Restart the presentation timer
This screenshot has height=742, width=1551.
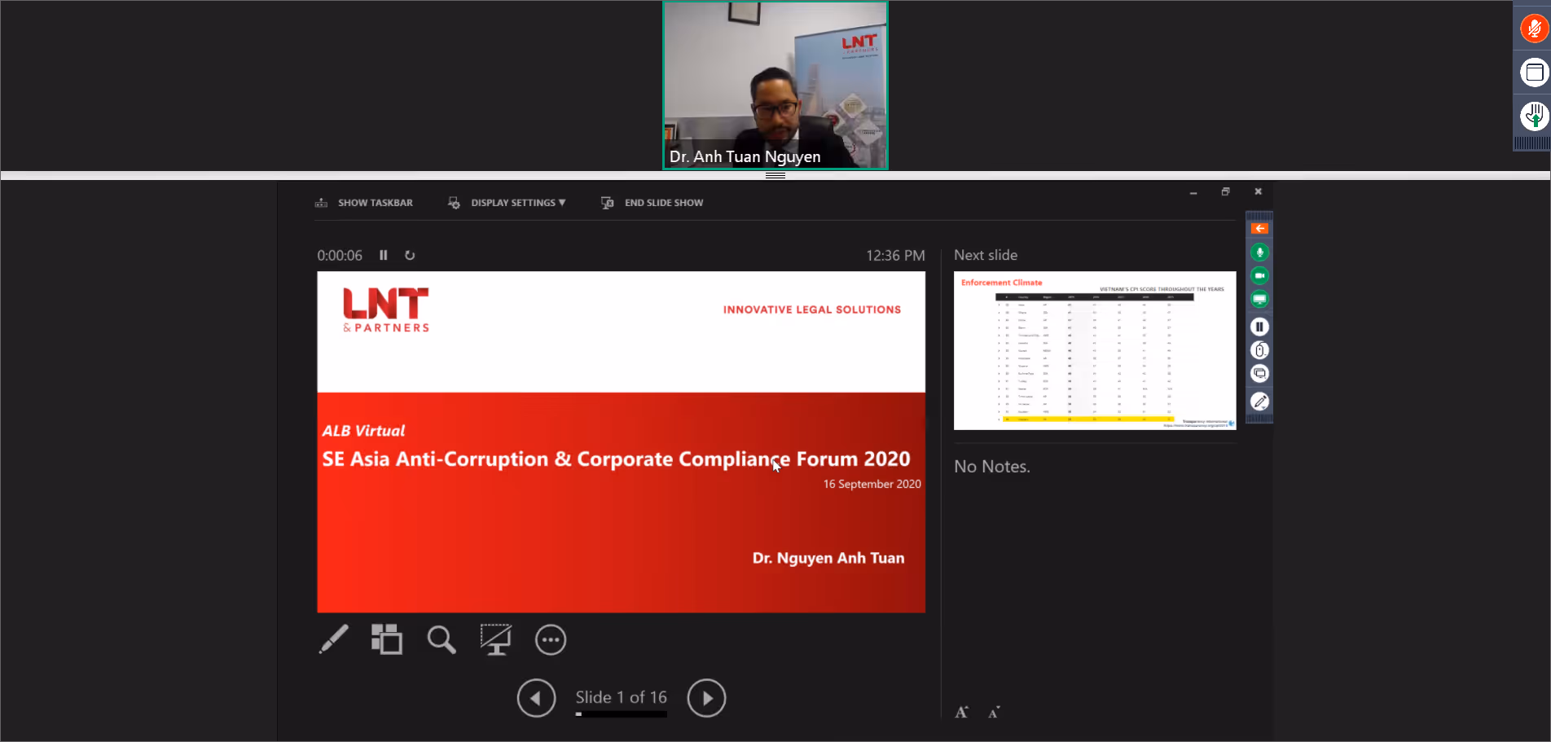[x=410, y=255]
